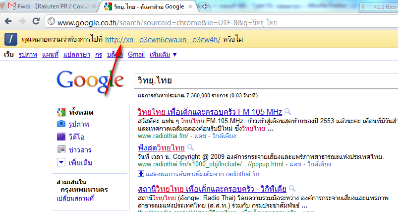Click the Google logo
Image resolution: width=398 pixels, height=212 pixels.
[90, 81]
